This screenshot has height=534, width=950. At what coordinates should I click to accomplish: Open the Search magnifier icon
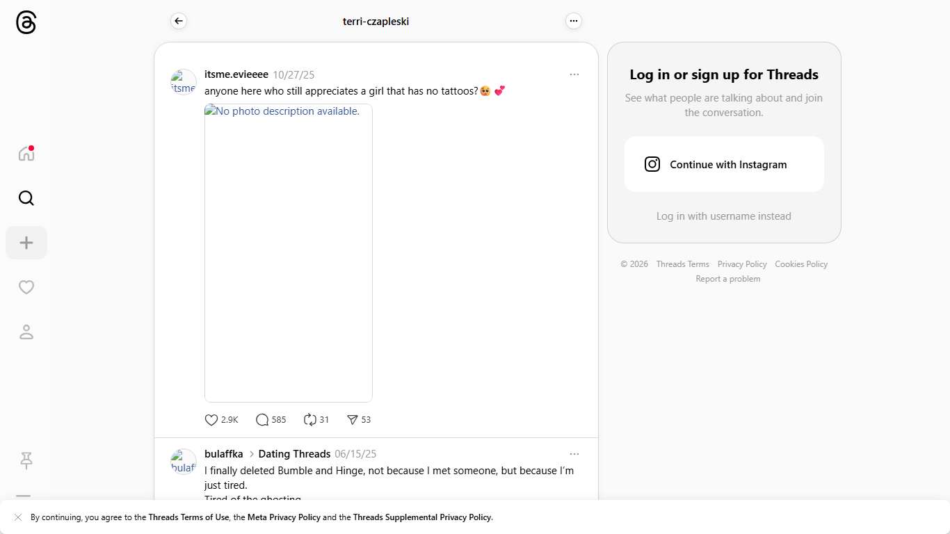click(26, 198)
